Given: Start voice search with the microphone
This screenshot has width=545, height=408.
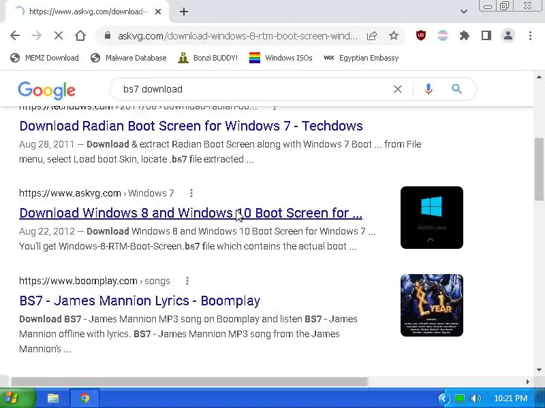Looking at the screenshot, I should pyautogui.click(x=429, y=89).
